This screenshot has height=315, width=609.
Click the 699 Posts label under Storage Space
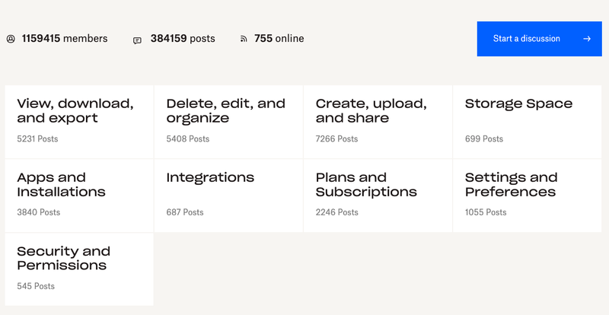pyautogui.click(x=484, y=139)
